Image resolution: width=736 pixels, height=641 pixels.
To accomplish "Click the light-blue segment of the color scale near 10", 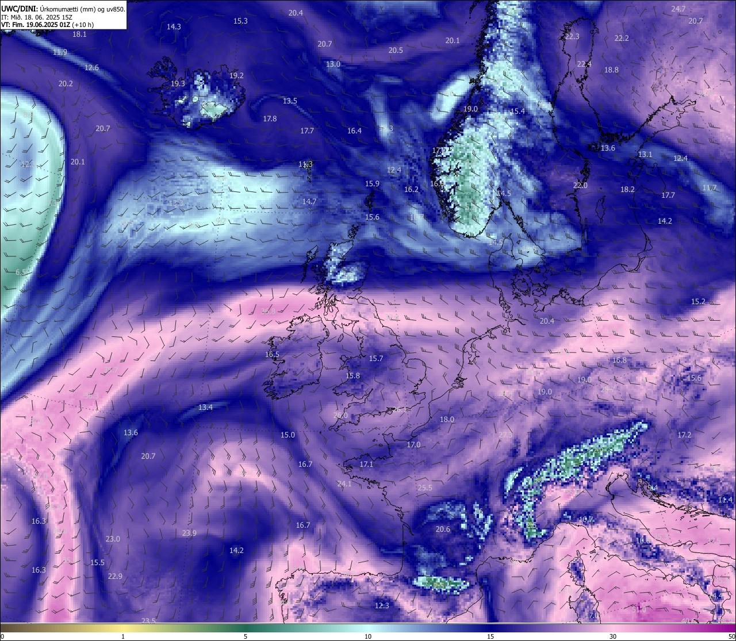I will coord(368,627).
